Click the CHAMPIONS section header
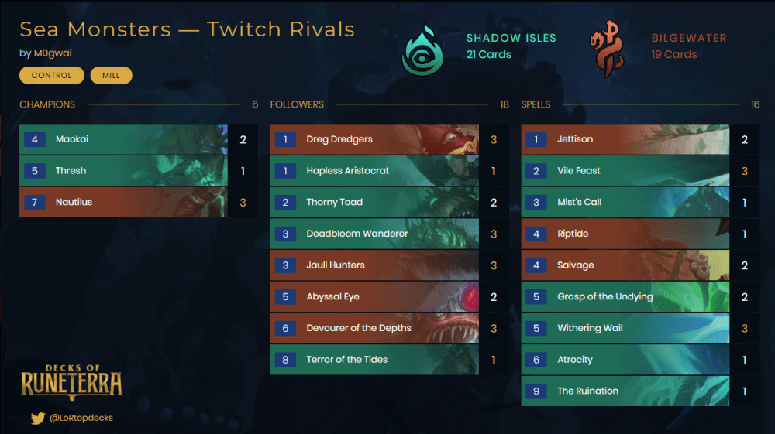This screenshot has height=434, width=775. click(47, 104)
